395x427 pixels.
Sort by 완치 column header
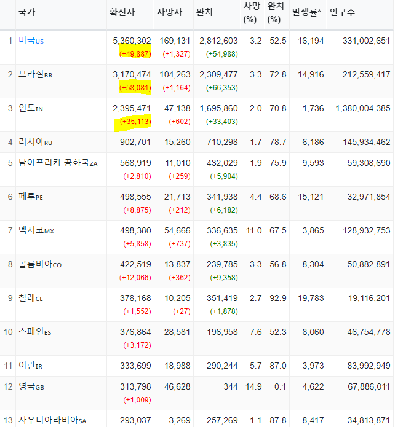(x=204, y=12)
